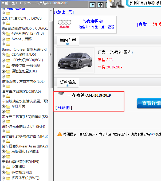The width and height of the screenshot is (161, 181).
Task: Open the 当前车型 section tab
Action: tap(68, 41)
